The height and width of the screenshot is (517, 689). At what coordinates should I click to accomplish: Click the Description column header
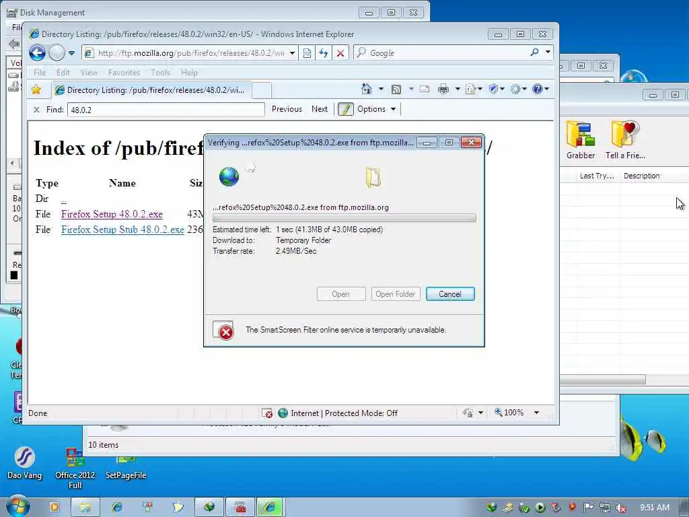point(641,176)
